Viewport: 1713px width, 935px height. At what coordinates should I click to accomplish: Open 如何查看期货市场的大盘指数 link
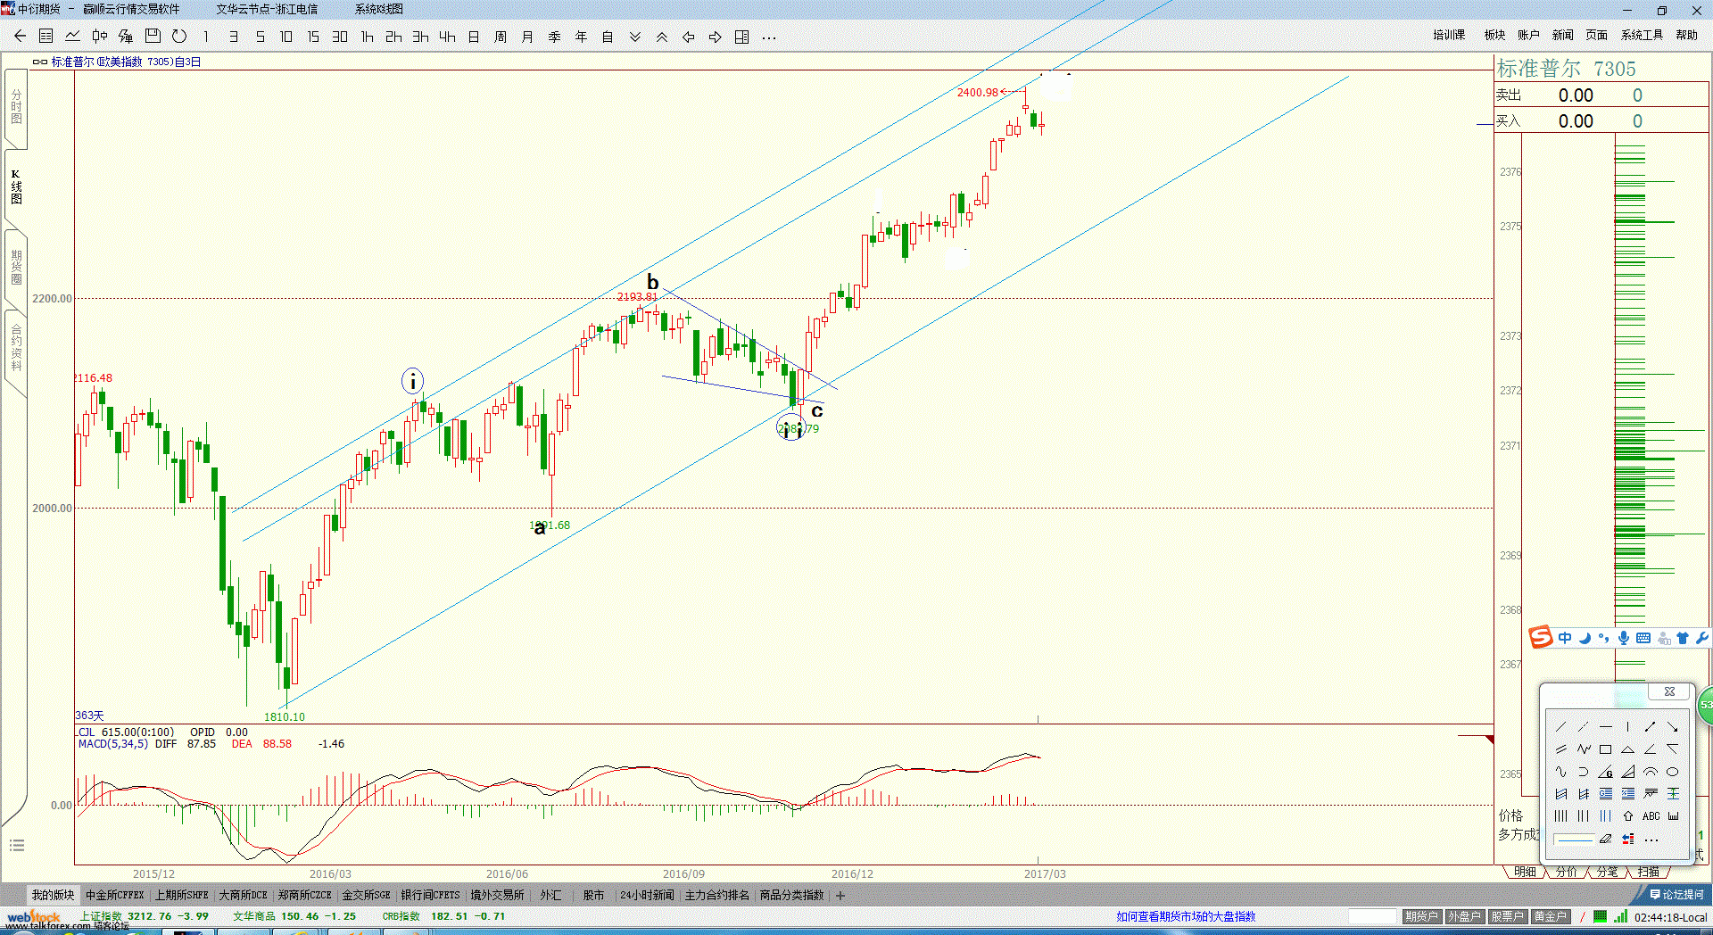coord(1186,916)
